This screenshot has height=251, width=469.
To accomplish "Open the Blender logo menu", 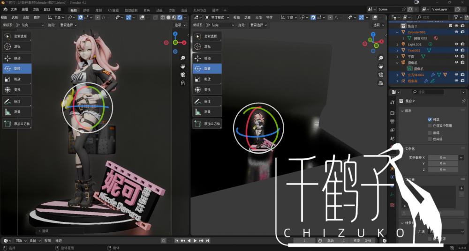I will pos(5,9).
